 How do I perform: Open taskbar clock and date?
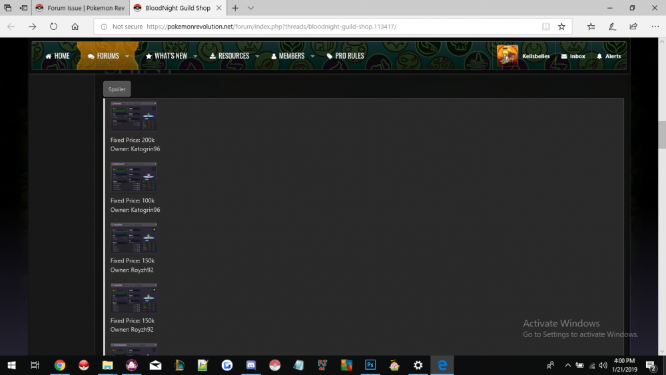pyautogui.click(x=625, y=365)
